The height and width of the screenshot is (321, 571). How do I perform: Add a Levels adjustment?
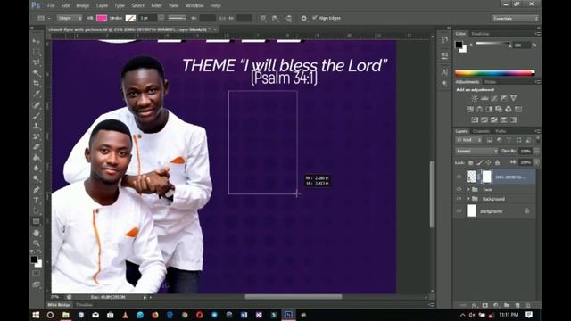click(484, 98)
